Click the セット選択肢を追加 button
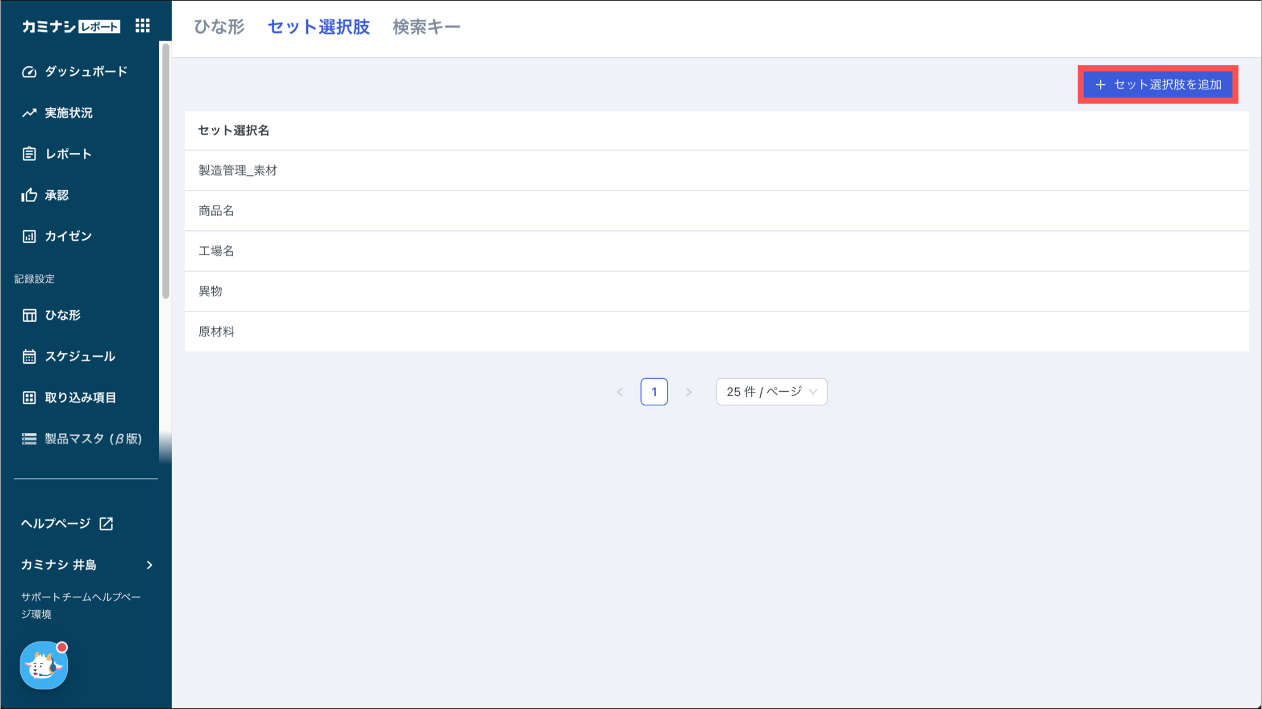 [1157, 85]
